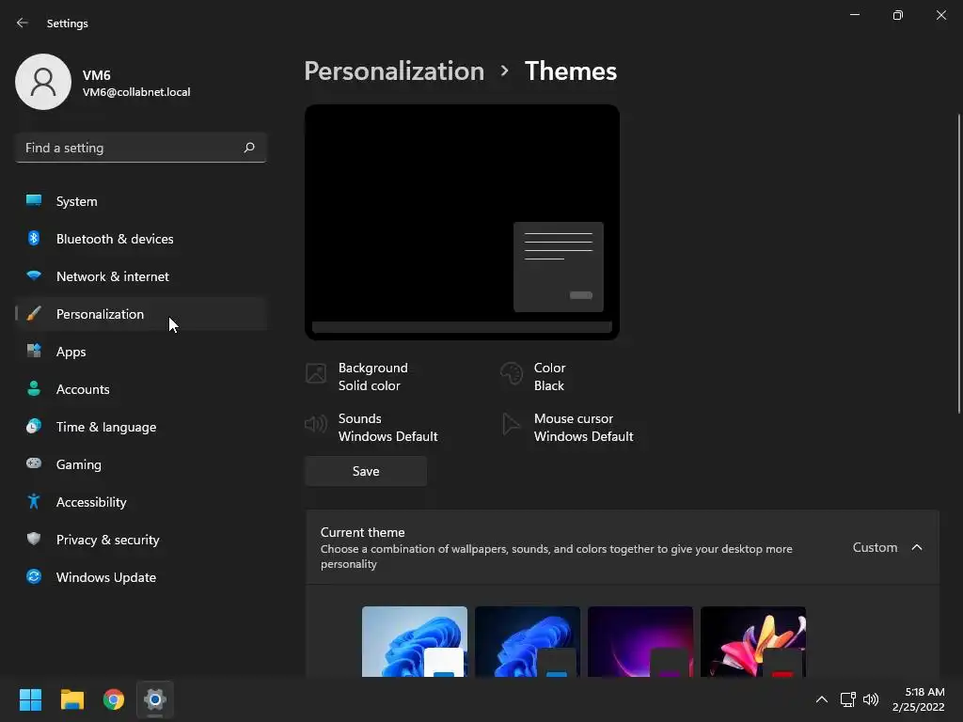The image size is (963, 722).
Task: Click the Personalization paintbrush icon
Action: (34, 314)
